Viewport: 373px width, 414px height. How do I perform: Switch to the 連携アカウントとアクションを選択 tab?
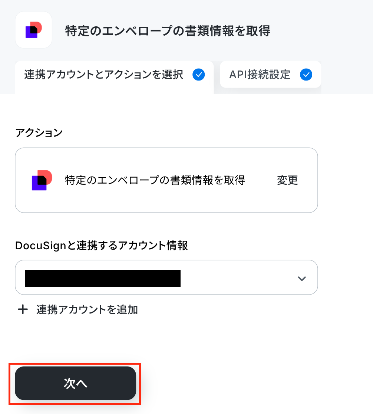click(114, 77)
